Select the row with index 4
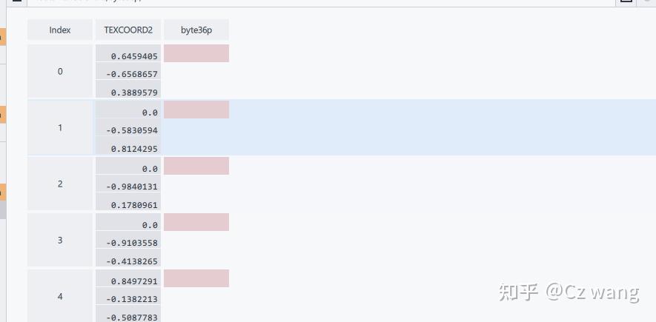Image resolution: width=656 pixels, height=322 pixels. 60,296
